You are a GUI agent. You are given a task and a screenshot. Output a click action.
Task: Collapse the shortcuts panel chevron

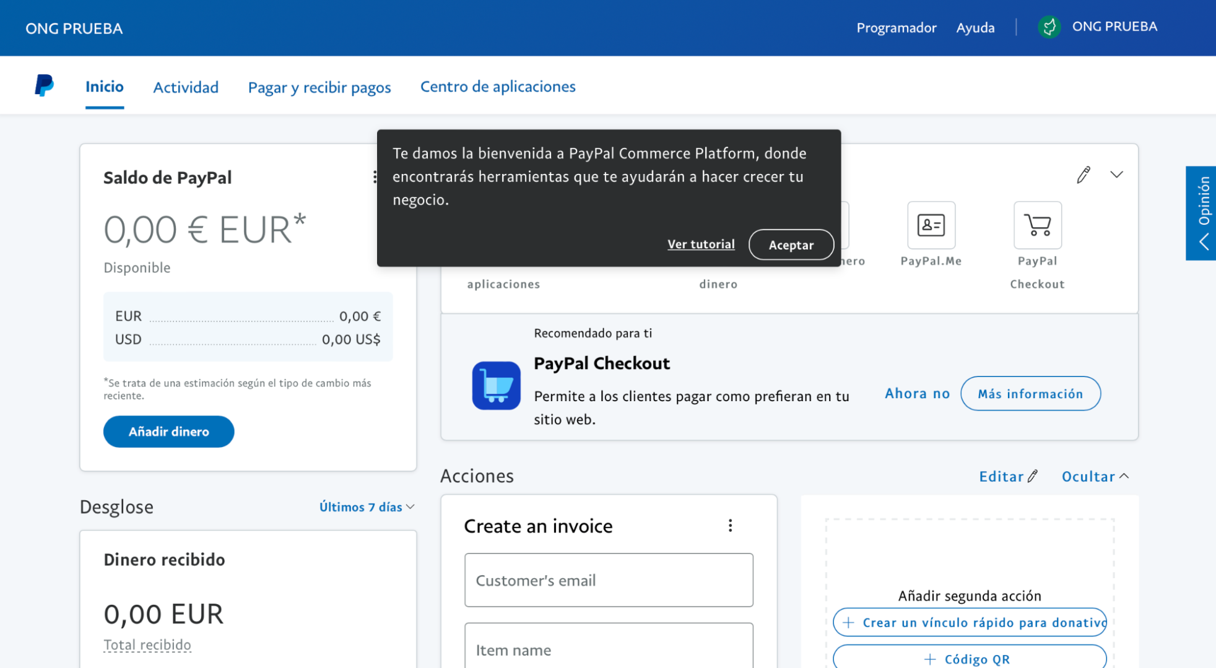click(x=1116, y=175)
